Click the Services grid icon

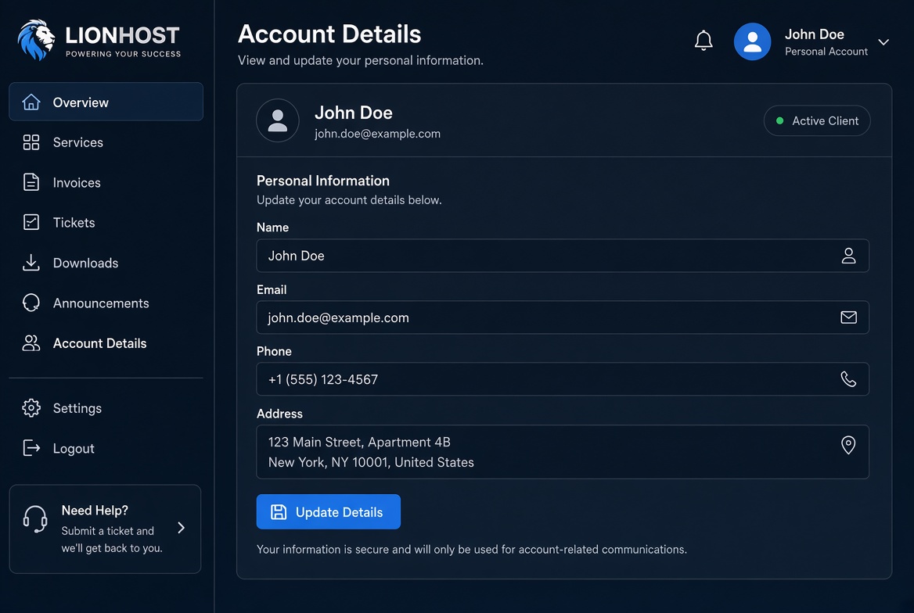[31, 142]
